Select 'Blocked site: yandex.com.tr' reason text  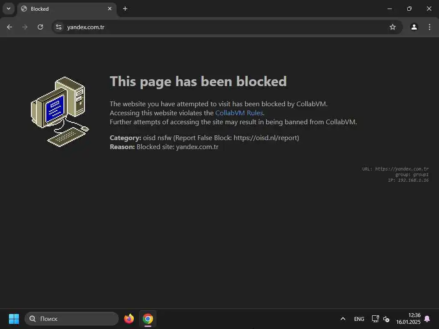pos(177,147)
